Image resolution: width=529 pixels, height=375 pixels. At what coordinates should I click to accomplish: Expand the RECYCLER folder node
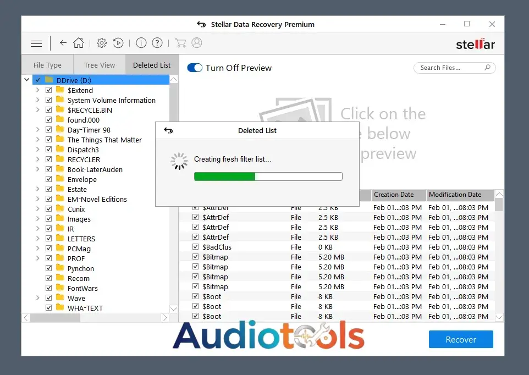coord(37,159)
